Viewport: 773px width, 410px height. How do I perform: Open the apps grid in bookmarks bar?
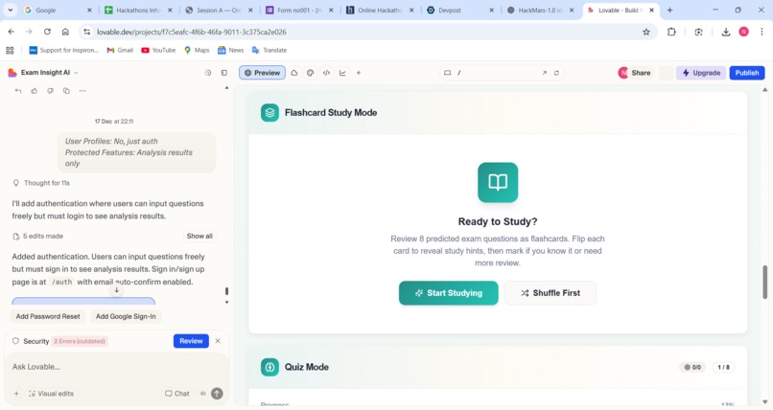tap(10, 50)
